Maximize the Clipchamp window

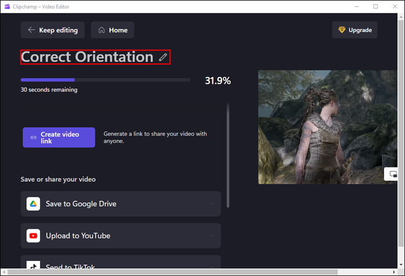pyautogui.click(x=376, y=6)
